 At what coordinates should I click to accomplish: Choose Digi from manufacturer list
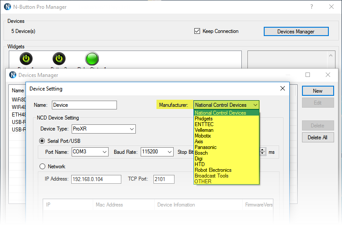tap(226, 159)
